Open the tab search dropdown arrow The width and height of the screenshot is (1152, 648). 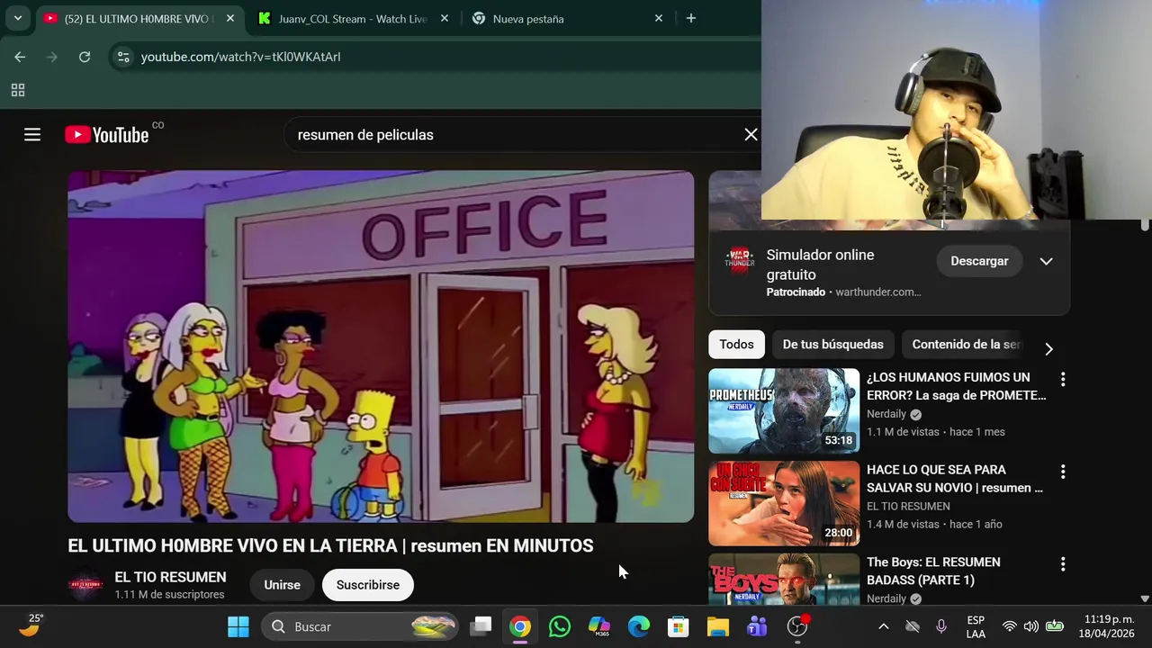17,18
